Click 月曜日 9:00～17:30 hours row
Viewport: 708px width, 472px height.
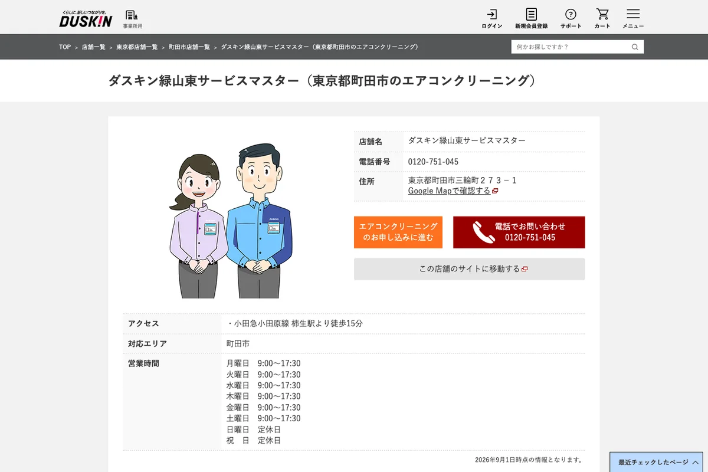[x=264, y=363]
